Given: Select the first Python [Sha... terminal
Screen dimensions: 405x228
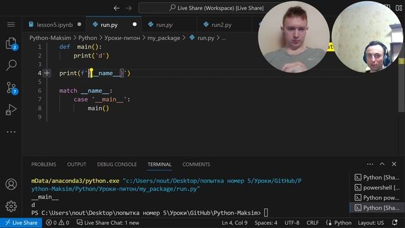Looking at the screenshot, I should click(x=377, y=177).
